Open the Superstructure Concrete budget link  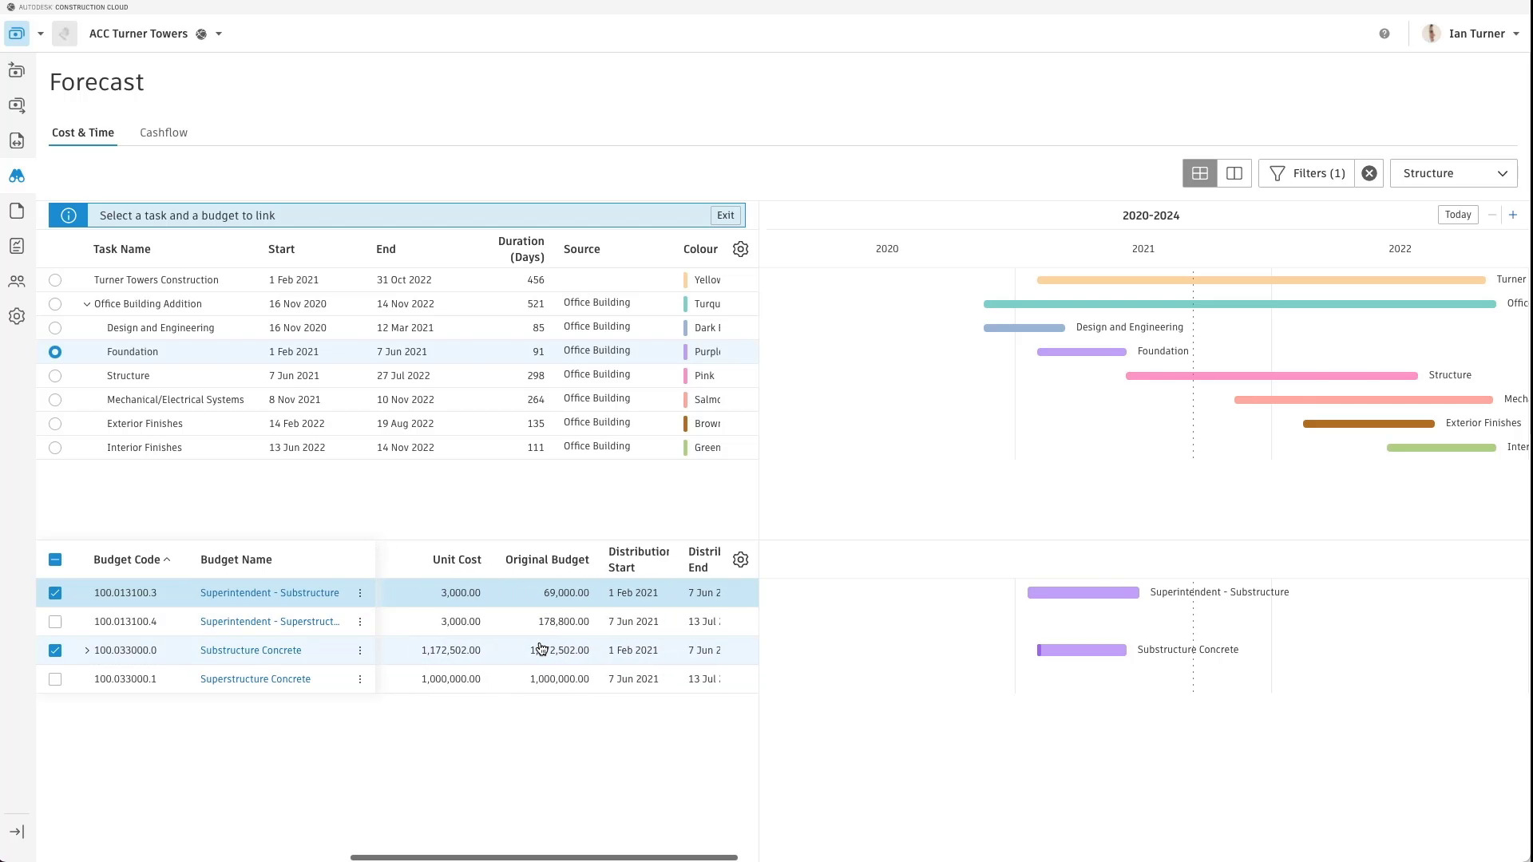point(255,679)
